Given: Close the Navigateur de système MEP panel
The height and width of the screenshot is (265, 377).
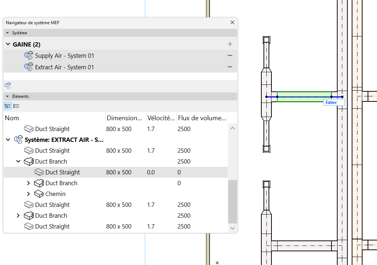Looking at the screenshot, I should (x=232, y=22).
